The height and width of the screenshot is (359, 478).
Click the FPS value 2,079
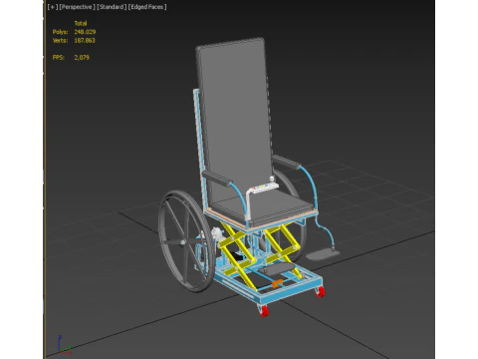82,58
